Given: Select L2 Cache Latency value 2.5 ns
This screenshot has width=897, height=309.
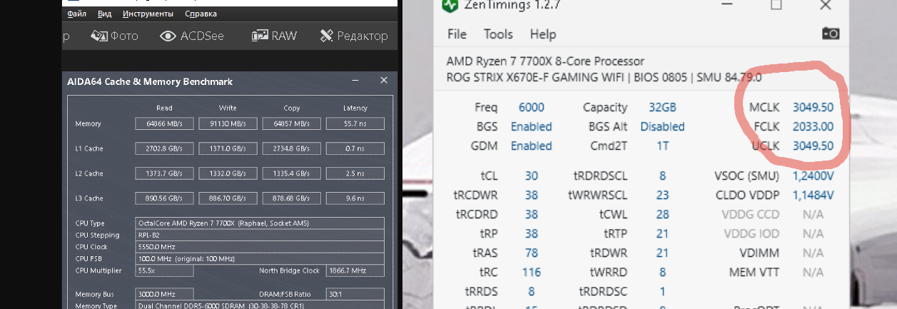Looking at the screenshot, I should coord(355,173).
